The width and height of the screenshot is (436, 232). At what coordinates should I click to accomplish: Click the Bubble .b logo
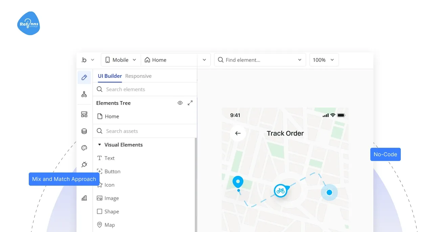point(84,60)
